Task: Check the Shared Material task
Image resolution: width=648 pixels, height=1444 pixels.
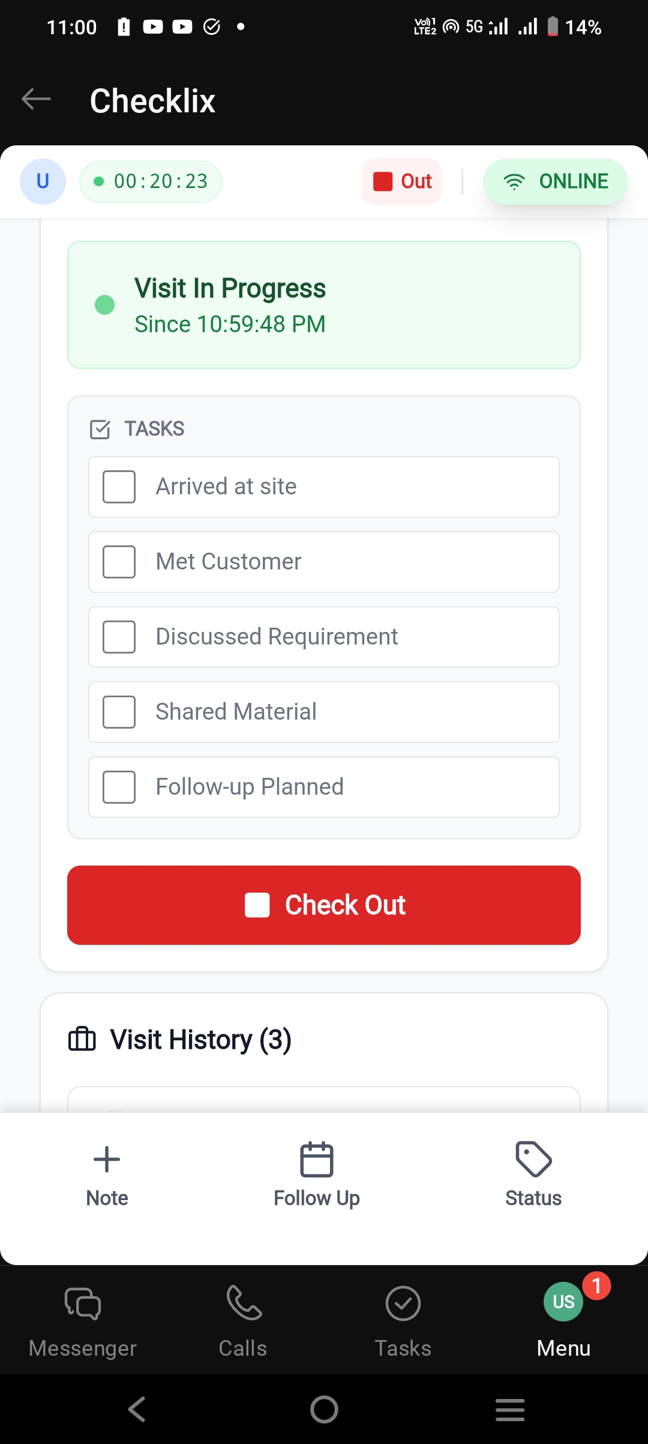Action: 119,712
